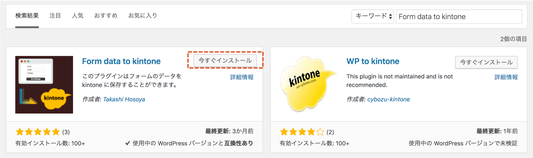The height and width of the screenshot is (158, 533).
Task: Click the five-star rating of Form data to kintone
Action: [38, 132]
